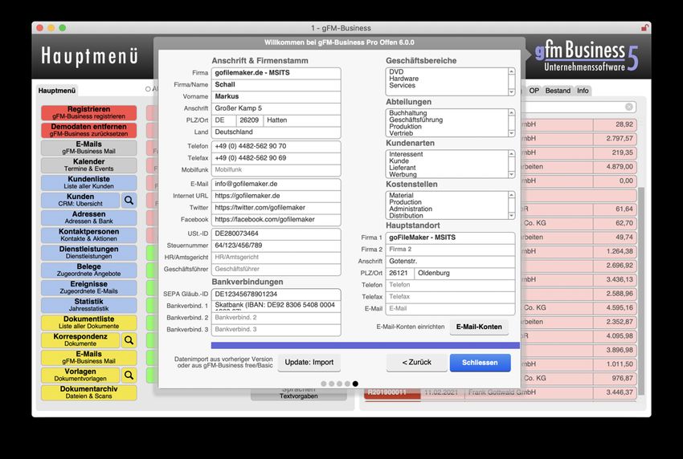
Task: Open the yellow E-Mails gFM-Business Mail button
Action: (89, 358)
